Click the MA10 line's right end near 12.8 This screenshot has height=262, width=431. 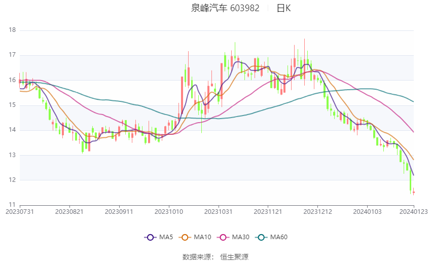(413, 159)
